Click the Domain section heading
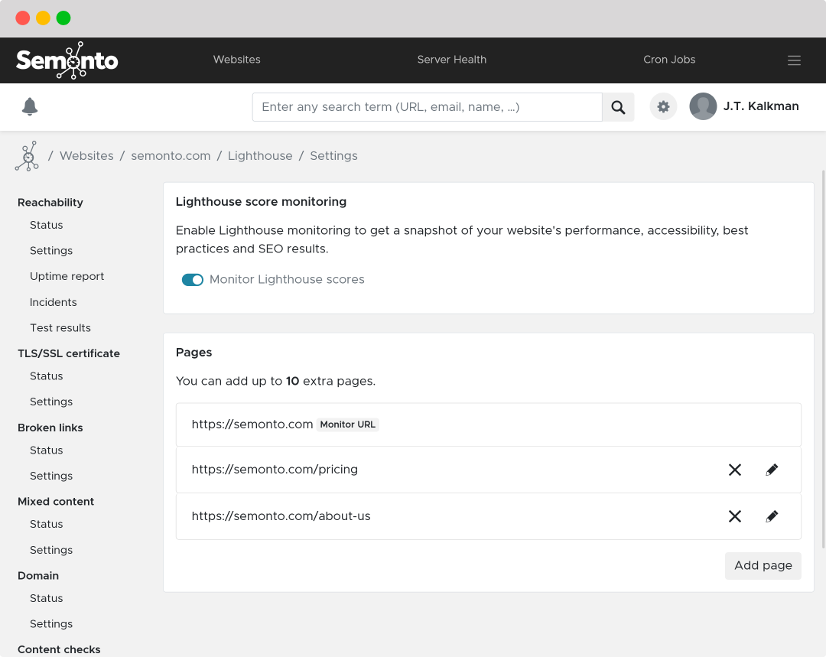 [38, 576]
